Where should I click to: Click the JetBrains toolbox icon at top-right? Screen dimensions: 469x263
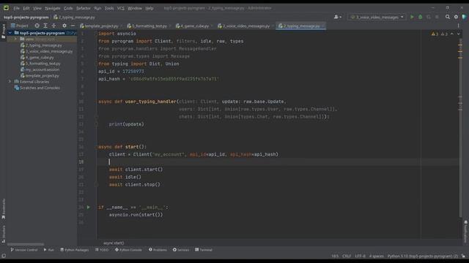pos(464,17)
